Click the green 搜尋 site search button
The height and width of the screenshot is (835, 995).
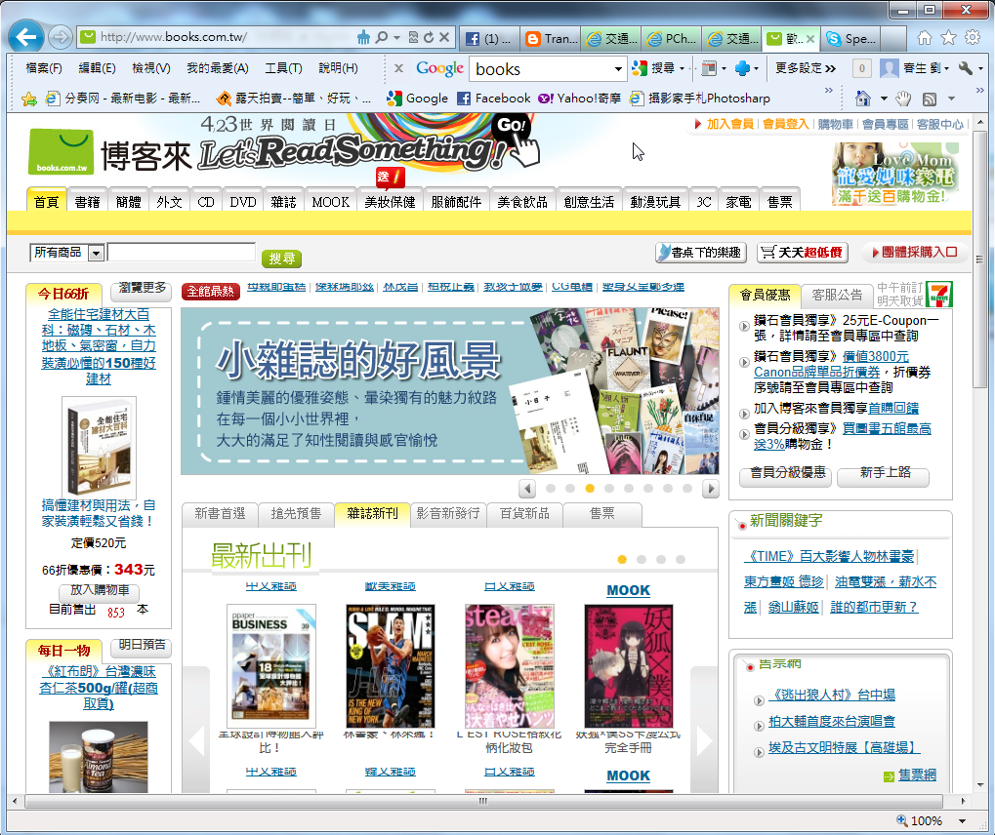coord(282,258)
